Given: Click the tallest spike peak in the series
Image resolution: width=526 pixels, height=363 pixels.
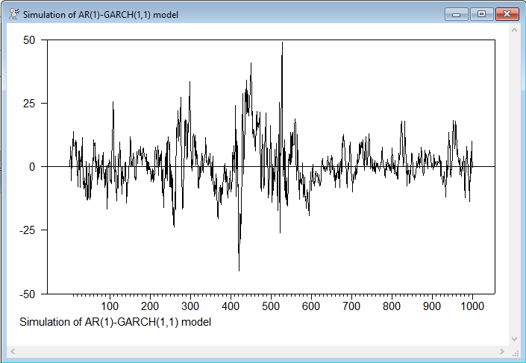Looking at the screenshot, I should click(x=282, y=43).
